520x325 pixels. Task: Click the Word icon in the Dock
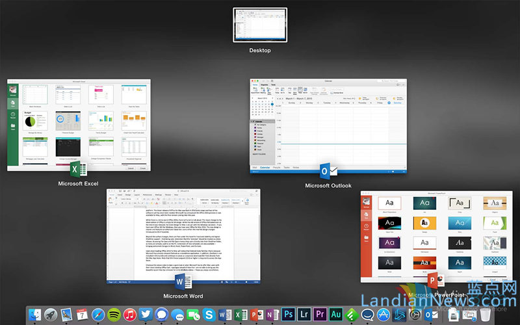coord(225,315)
